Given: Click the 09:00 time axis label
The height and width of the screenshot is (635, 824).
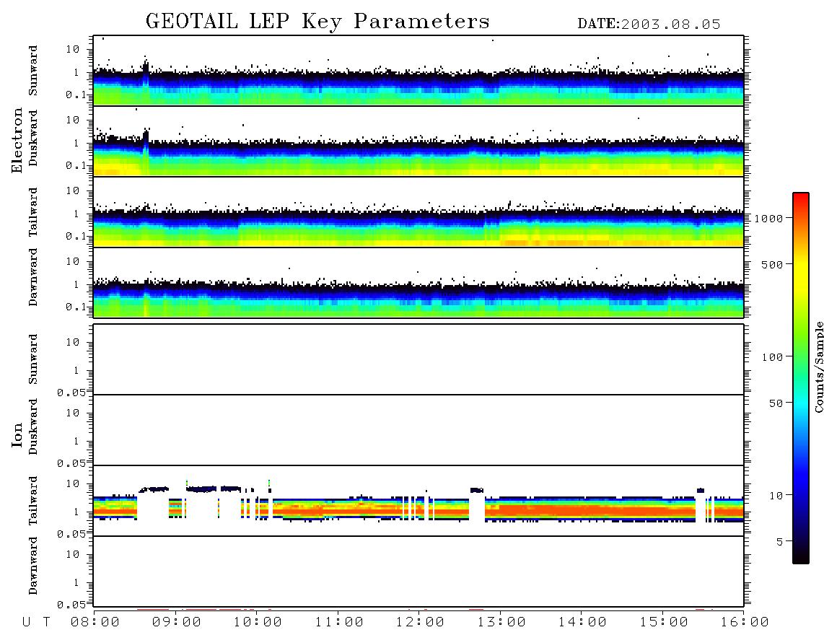Looking at the screenshot, I should pyautogui.click(x=177, y=623).
